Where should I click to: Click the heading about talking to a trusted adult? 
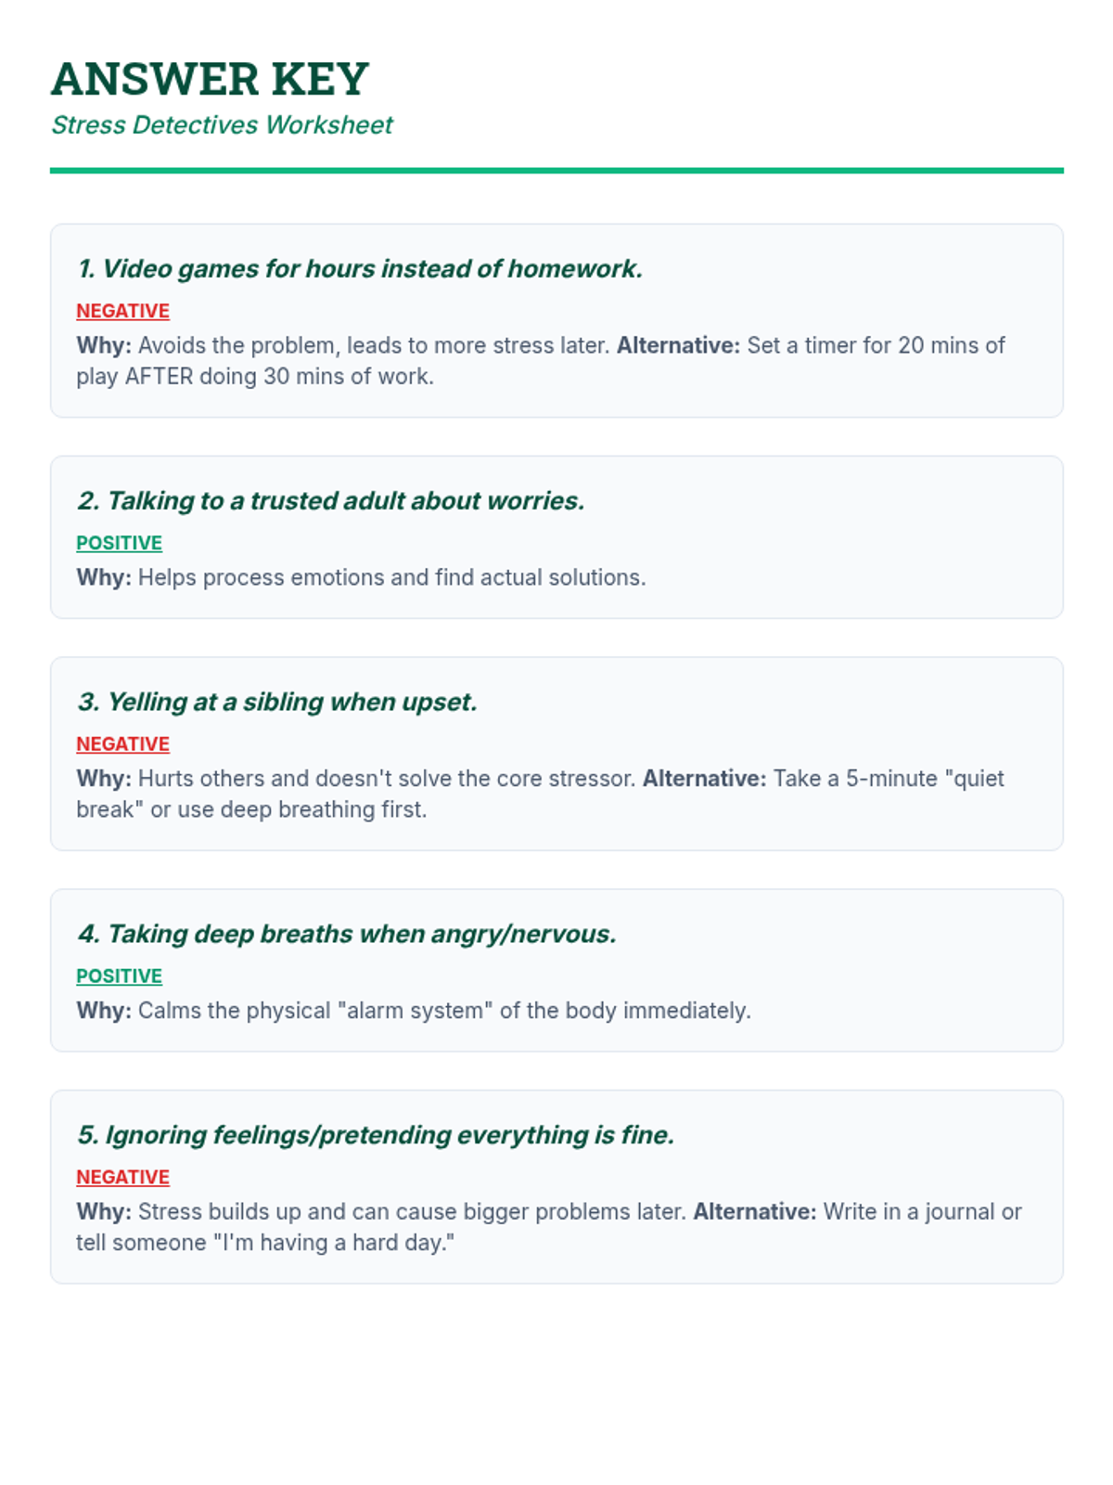(330, 501)
